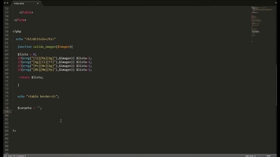Open the PHP syntax selector
Image resolution: width=280 pixels, height=157 pixels.
(268, 156)
